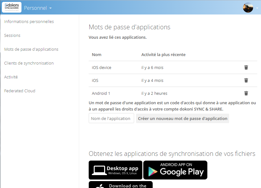The height and width of the screenshot is (188, 261).
Task: Click dropdown arrow next to avatar
Action: [257, 8]
